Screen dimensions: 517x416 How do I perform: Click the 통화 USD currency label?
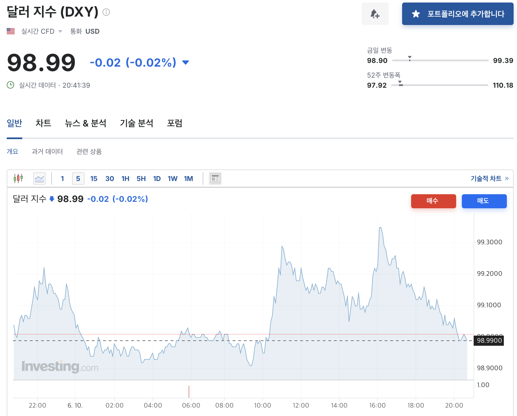pyautogui.click(x=85, y=31)
